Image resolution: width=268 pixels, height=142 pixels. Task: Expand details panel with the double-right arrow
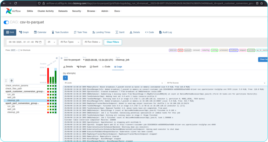[62, 58]
